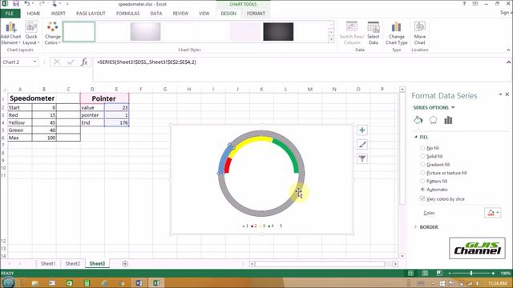Expand chart styles gallery More arrow
The image size is (513, 288).
click(331, 39)
